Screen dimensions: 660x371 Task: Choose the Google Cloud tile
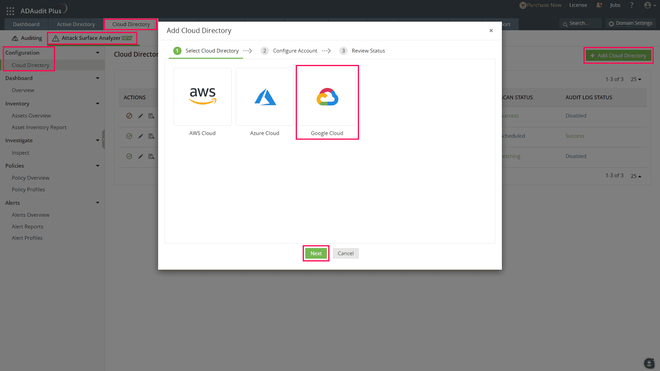click(327, 97)
